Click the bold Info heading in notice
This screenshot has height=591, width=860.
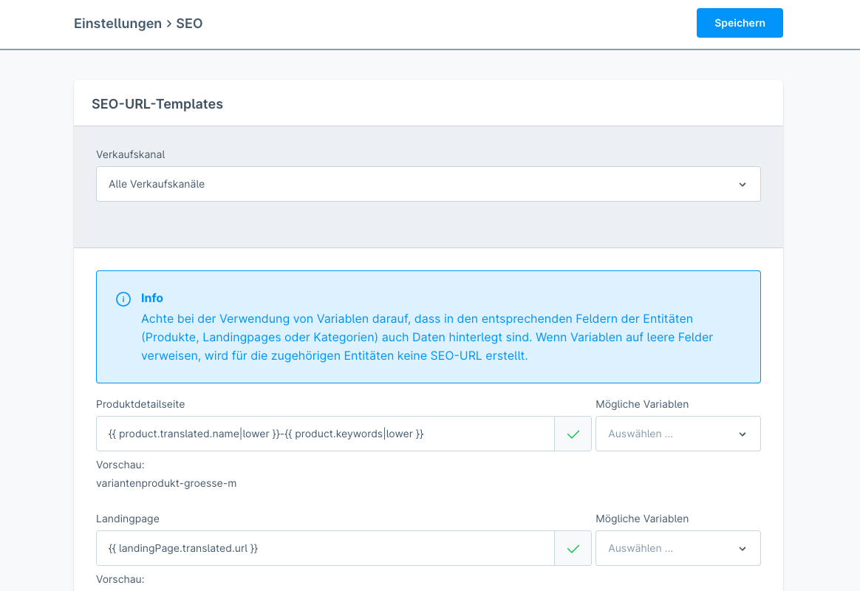click(152, 298)
